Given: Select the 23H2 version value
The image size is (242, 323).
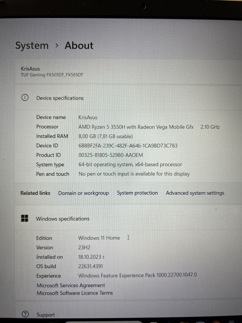Looking at the screenshot, I should click(84, 247).
